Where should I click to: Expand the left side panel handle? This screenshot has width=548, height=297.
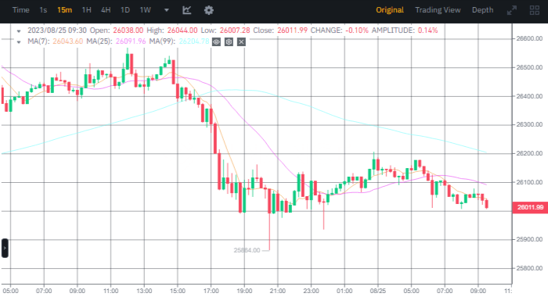5,248
